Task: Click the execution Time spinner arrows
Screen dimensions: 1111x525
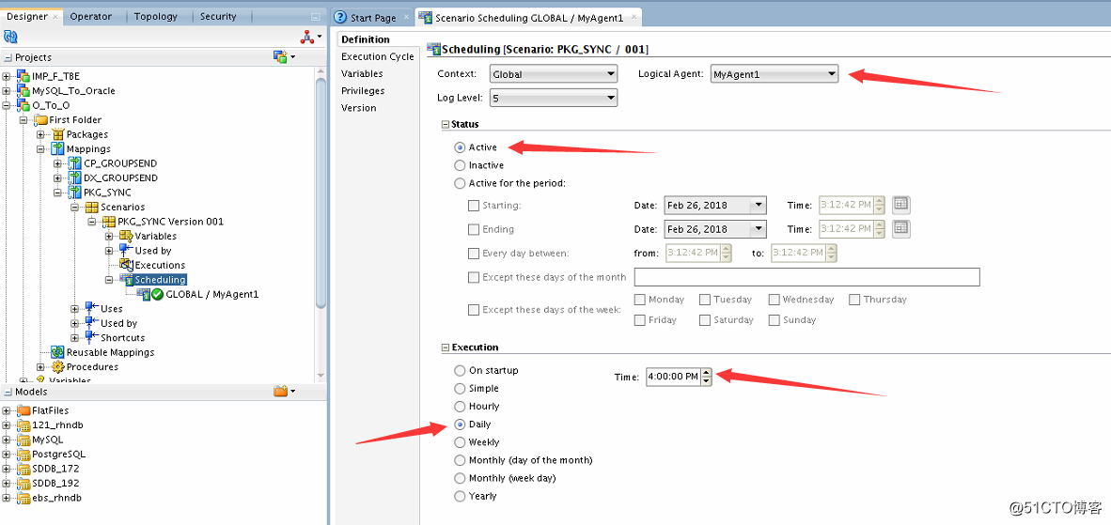Action: (x=706, y=377)
